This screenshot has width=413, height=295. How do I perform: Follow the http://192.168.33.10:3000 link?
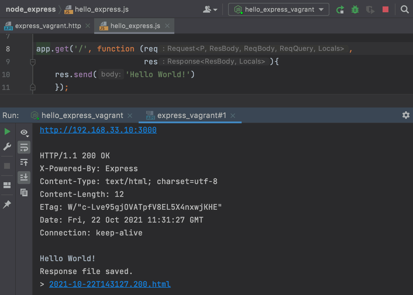click(x=98, y=130)
